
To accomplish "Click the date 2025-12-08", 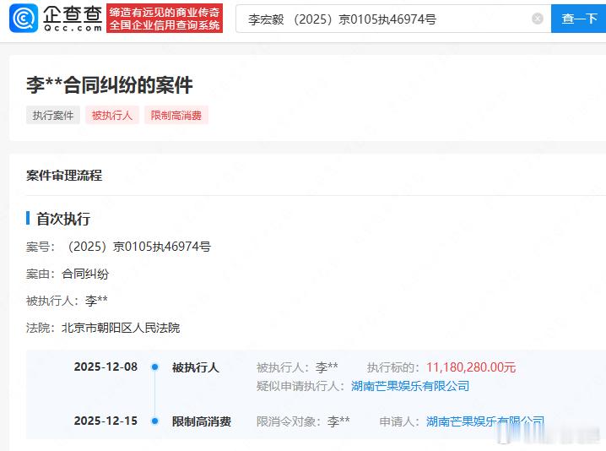I will tap(106, 367).
